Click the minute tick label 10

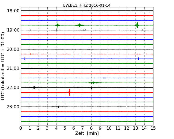click(109, 128)
